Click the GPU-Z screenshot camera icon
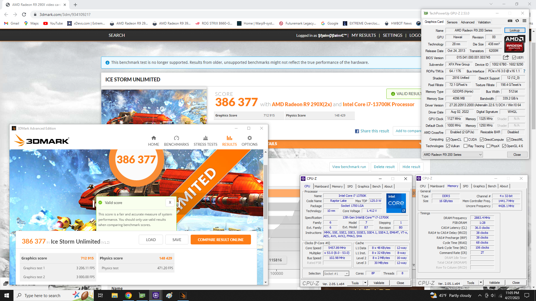The image size is (536, 301). [x=510, y=21]
